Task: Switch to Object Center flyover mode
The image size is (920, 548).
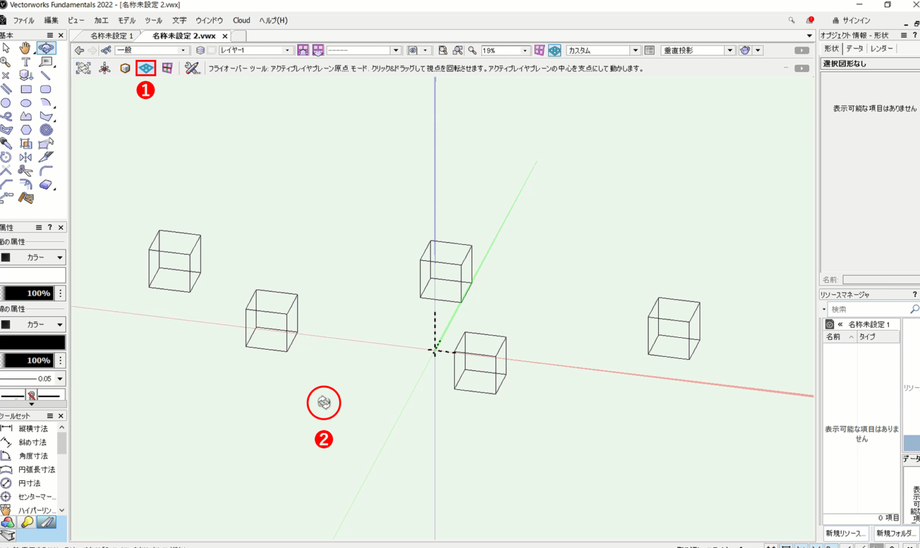Action: click(125, 68)
